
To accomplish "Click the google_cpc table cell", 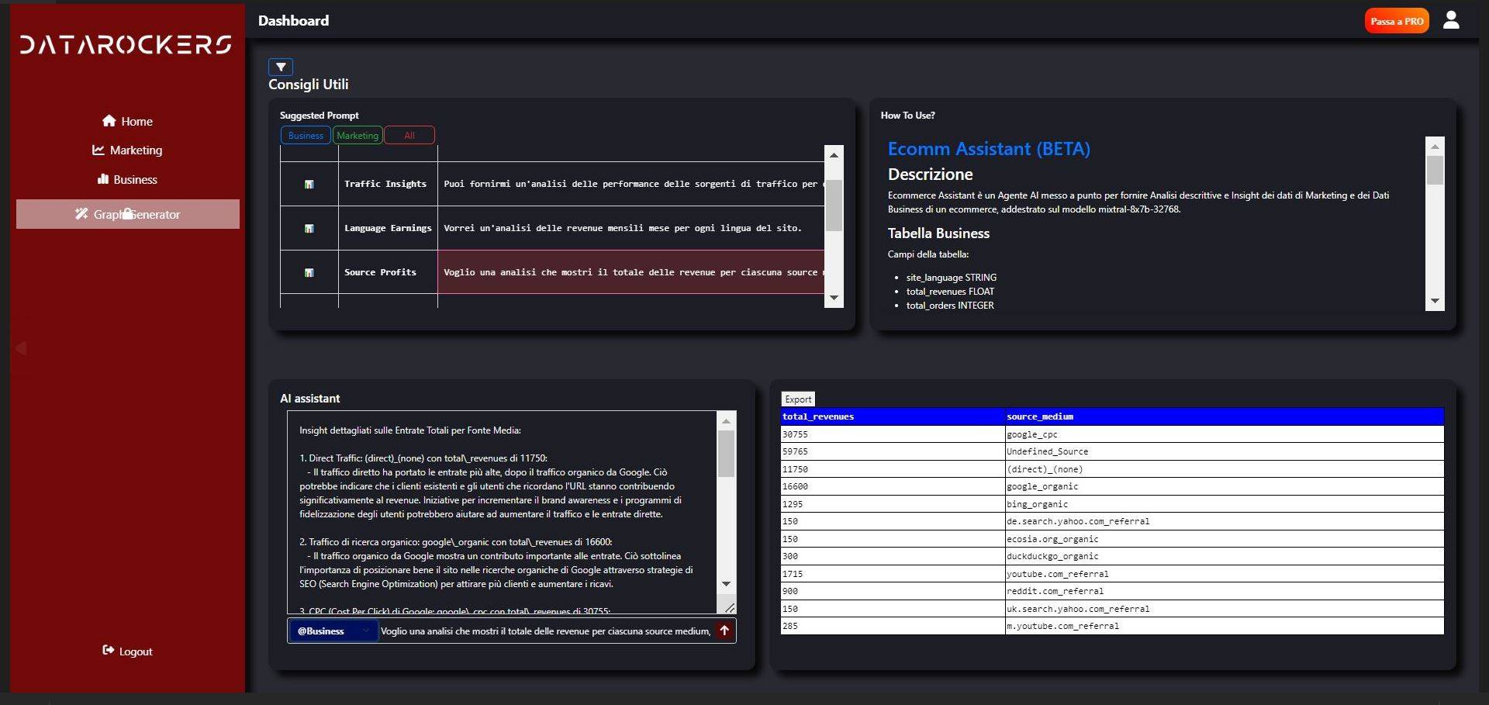I will (1225, 434).
